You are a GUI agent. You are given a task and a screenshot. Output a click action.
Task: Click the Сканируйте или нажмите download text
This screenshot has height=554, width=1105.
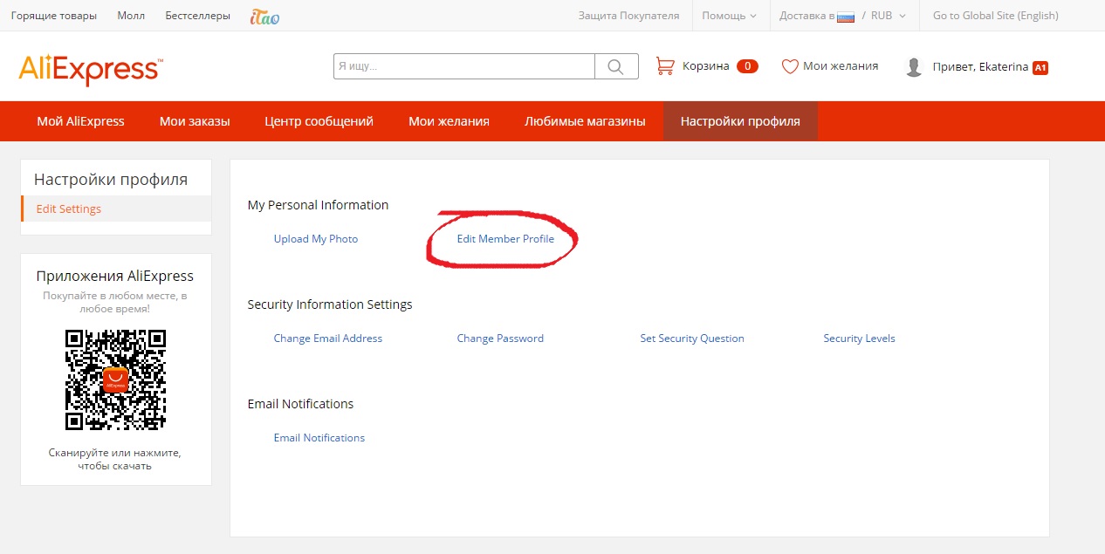click(x=116, y=460)
